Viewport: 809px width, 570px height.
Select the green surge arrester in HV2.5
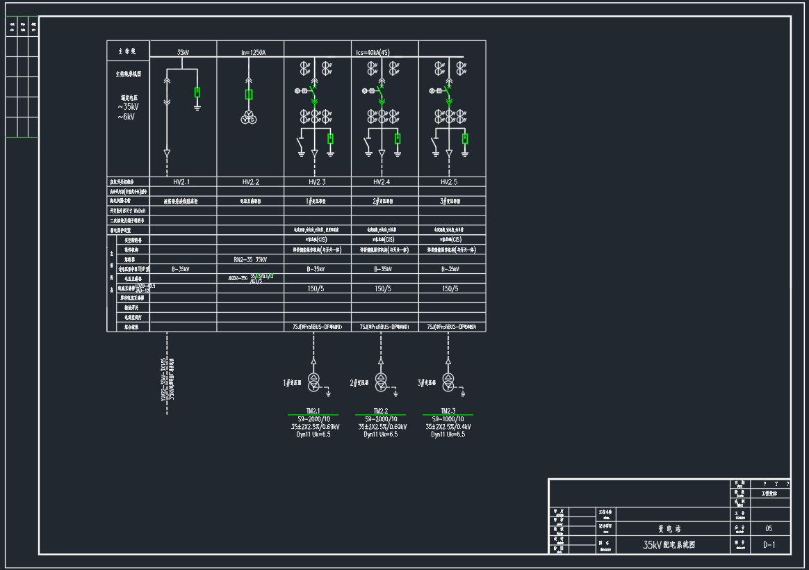(x=465, y=138)
